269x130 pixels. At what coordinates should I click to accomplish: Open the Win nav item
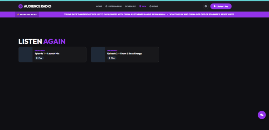[x=143, y=6]
